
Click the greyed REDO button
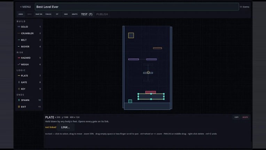pyautogui.click(x=29, y=14)
